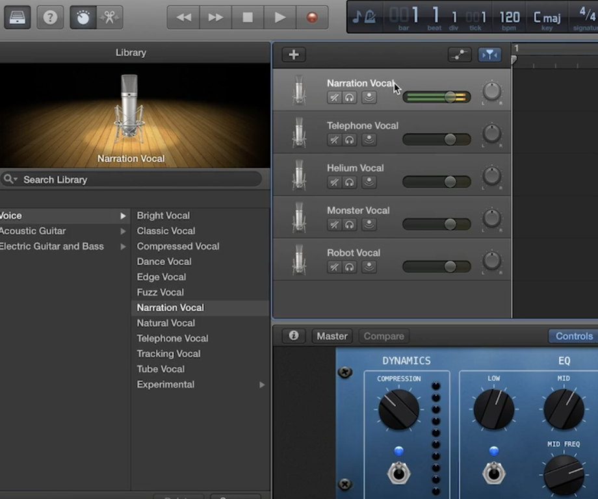Show the Smart Controls info button
Image resolution: width=598 pixels, height=499 pixels.
point(294,336)
